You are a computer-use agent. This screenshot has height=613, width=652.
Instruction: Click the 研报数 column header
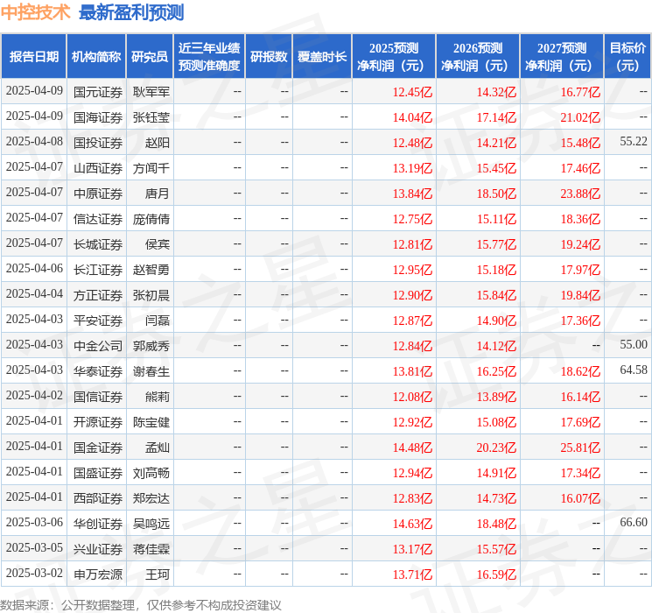(x=269, y=57)
